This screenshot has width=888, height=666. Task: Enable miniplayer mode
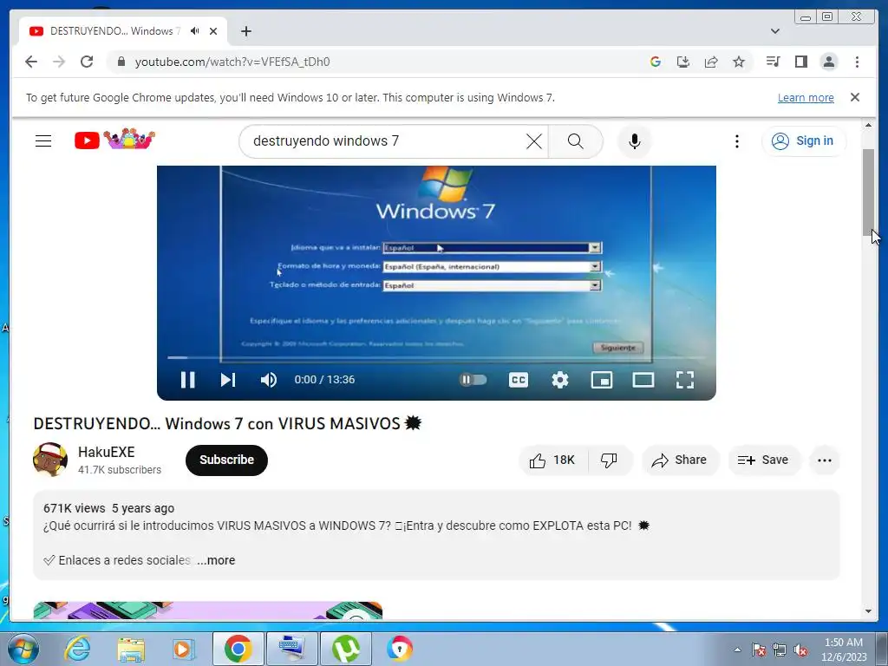(x=602, y=380)
